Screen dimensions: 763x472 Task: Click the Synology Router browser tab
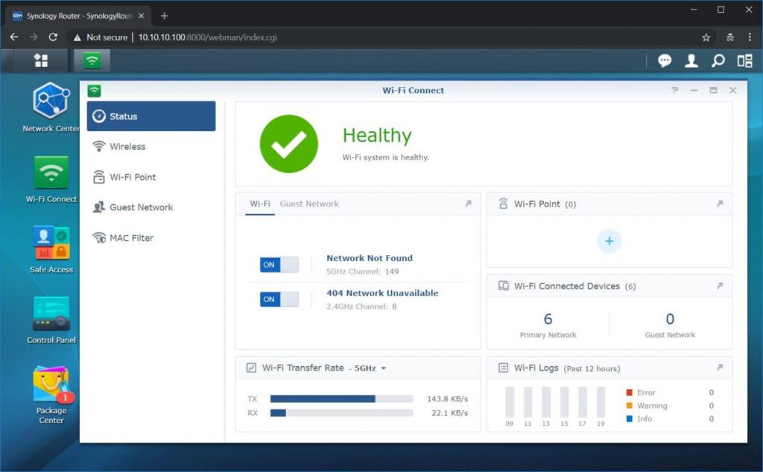[x=77, y=16]
